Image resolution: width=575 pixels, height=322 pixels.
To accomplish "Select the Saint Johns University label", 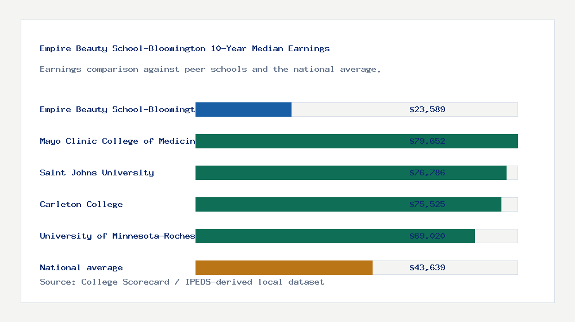I will tap(97, 172).
